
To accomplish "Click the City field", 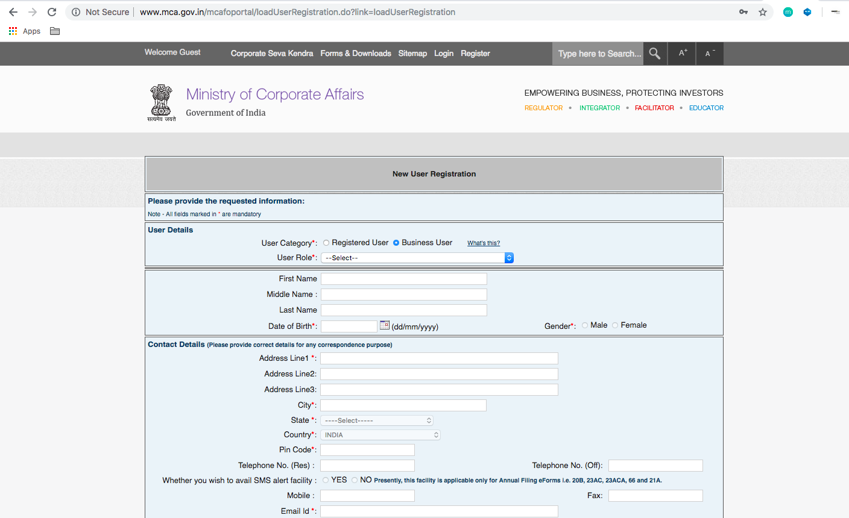I will (403, 405).
